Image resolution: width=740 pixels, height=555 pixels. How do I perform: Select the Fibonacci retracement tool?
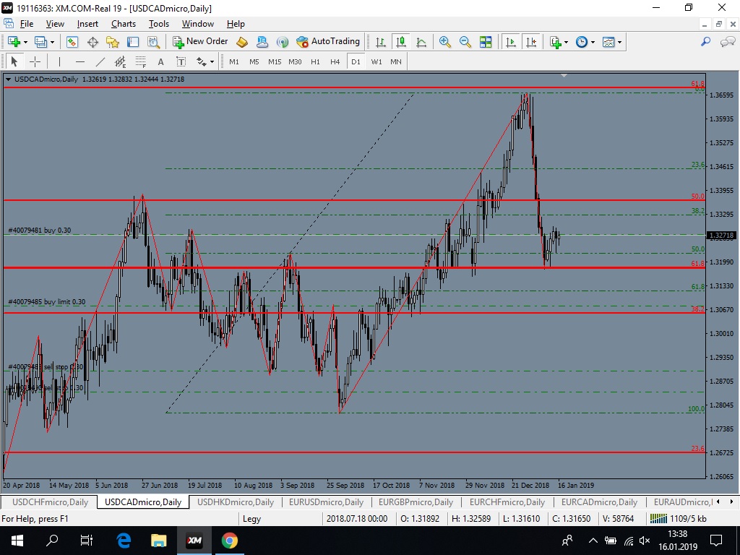(141, 62)
